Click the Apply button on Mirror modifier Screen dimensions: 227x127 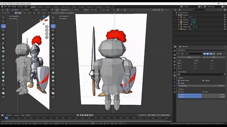click(x=189, y=57)
